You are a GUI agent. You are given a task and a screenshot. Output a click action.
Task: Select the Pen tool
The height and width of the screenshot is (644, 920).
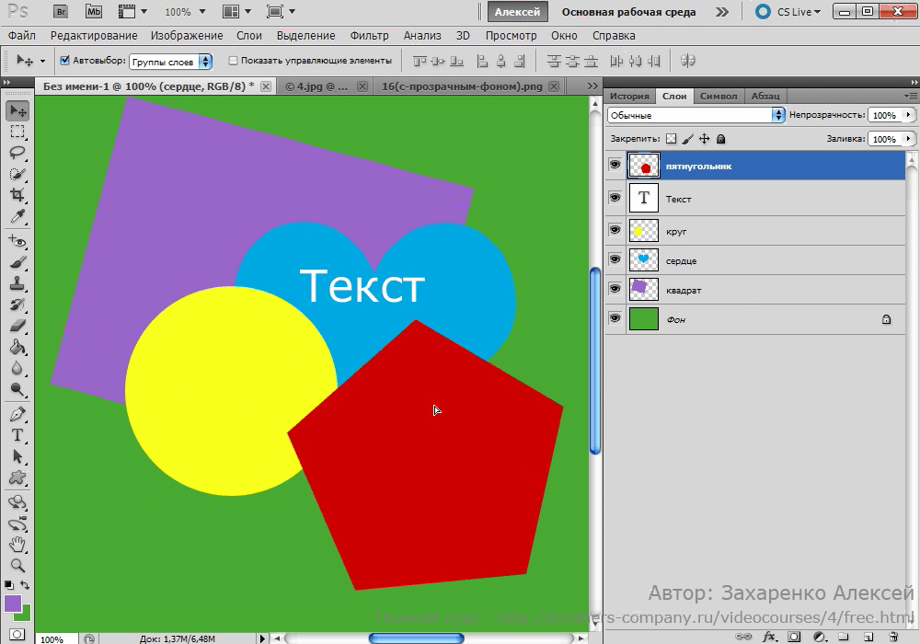pyautogui.click(x=17, y=414)
